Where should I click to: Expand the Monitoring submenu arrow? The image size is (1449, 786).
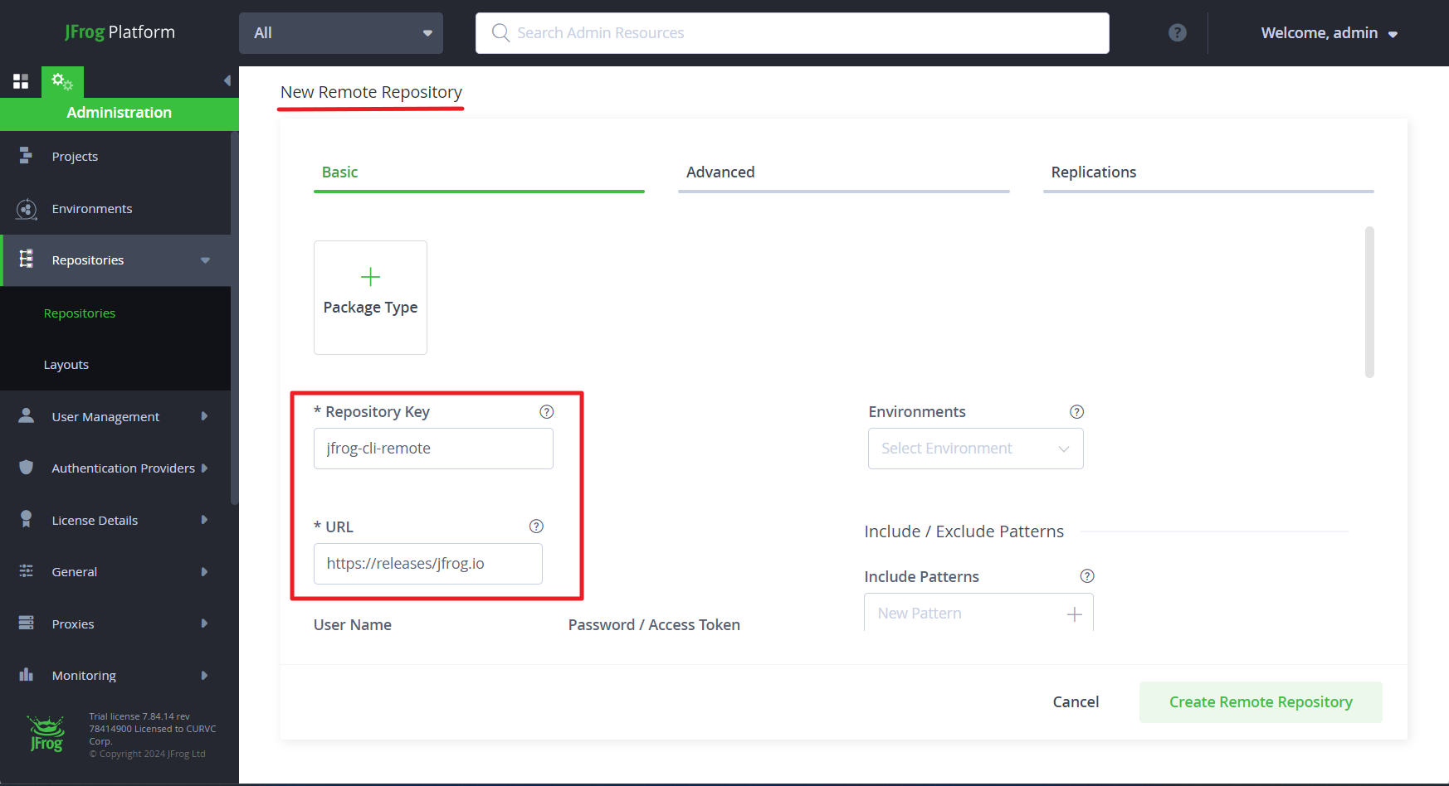pyautogui.click(x=204, y=676)
